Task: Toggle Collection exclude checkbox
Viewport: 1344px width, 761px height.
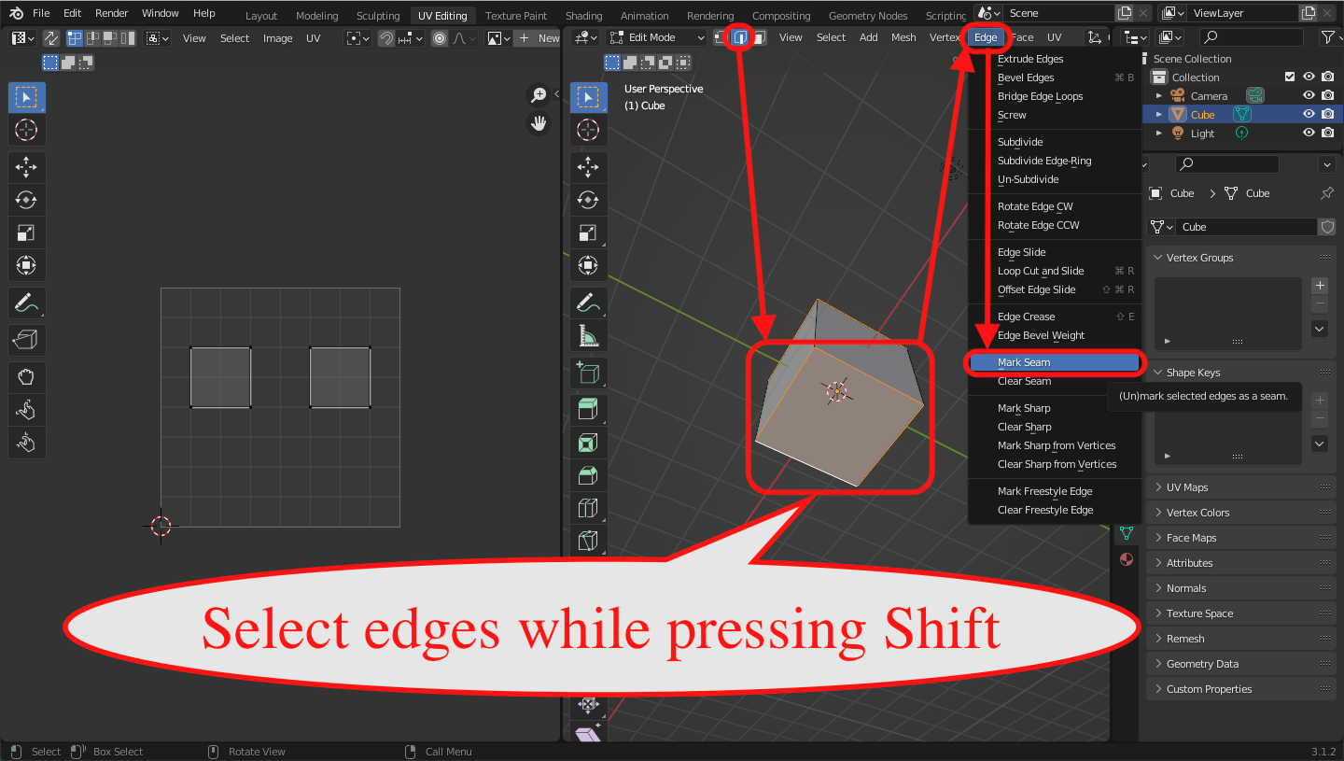Action: (1290, 78)
